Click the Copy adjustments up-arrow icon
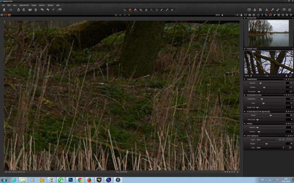This screenshot has width=294, height=183. tap(272, 10)
